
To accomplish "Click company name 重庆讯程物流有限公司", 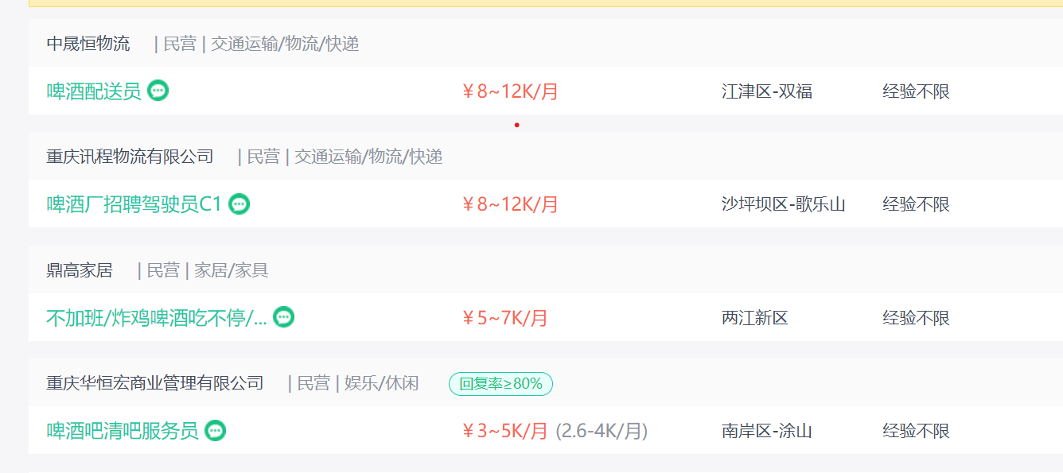I will pyautogui.click(x=130, y=157).
